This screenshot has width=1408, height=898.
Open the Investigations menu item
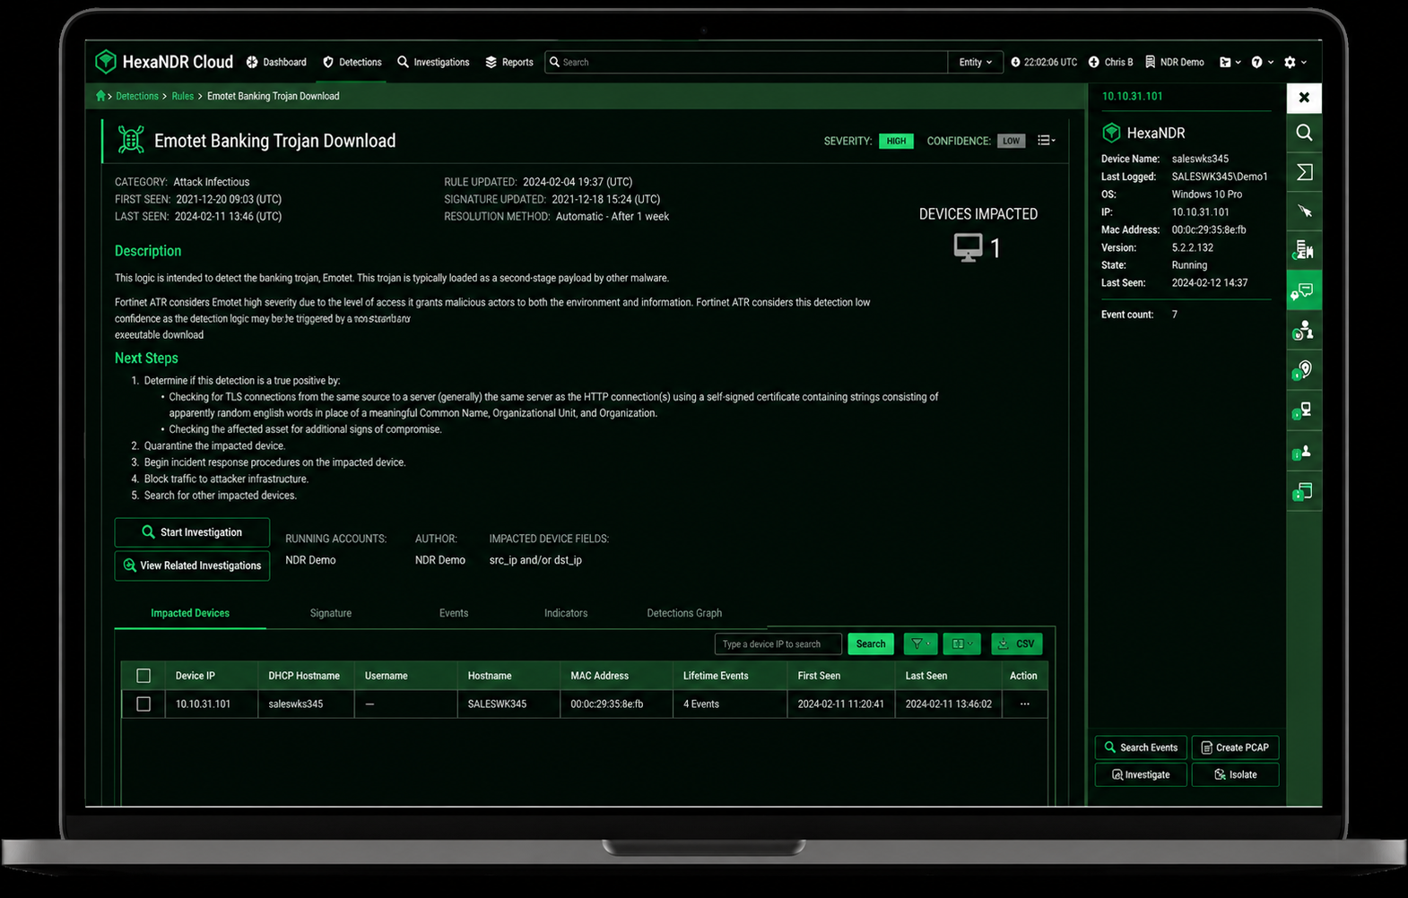[433, 62]
